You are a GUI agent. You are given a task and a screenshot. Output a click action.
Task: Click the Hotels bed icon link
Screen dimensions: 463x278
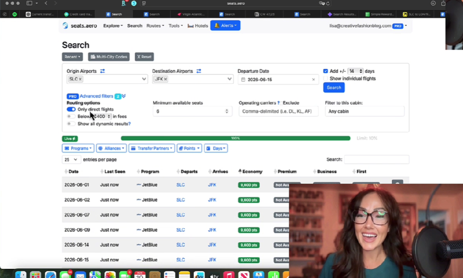197,26
